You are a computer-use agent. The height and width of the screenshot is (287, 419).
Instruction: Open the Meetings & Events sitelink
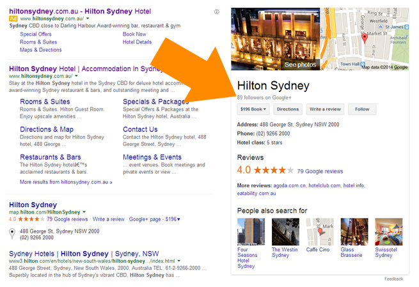coord(152,157)
